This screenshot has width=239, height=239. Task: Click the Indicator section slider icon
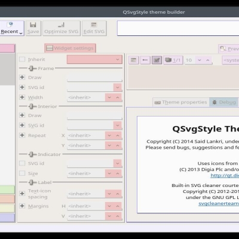(32, 154)
